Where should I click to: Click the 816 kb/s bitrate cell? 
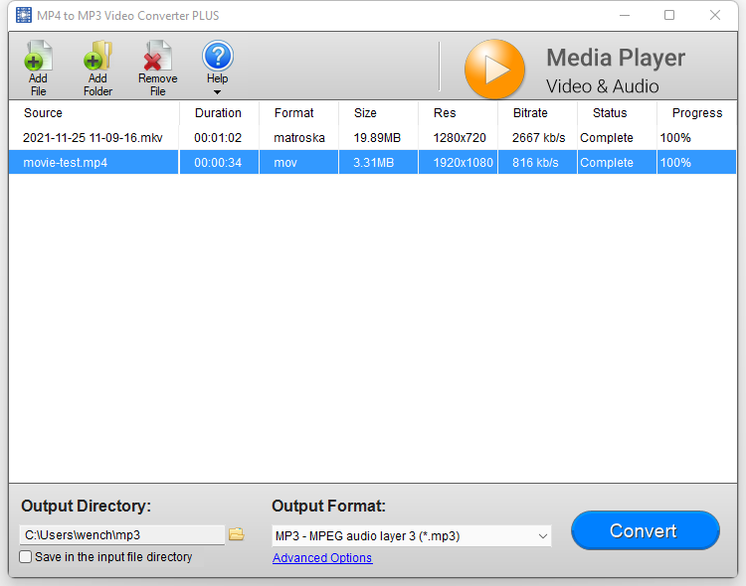click(x=535, y=163)
